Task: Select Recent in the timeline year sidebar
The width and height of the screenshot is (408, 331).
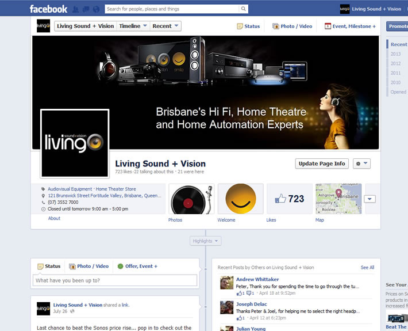Action: [398, 44]
